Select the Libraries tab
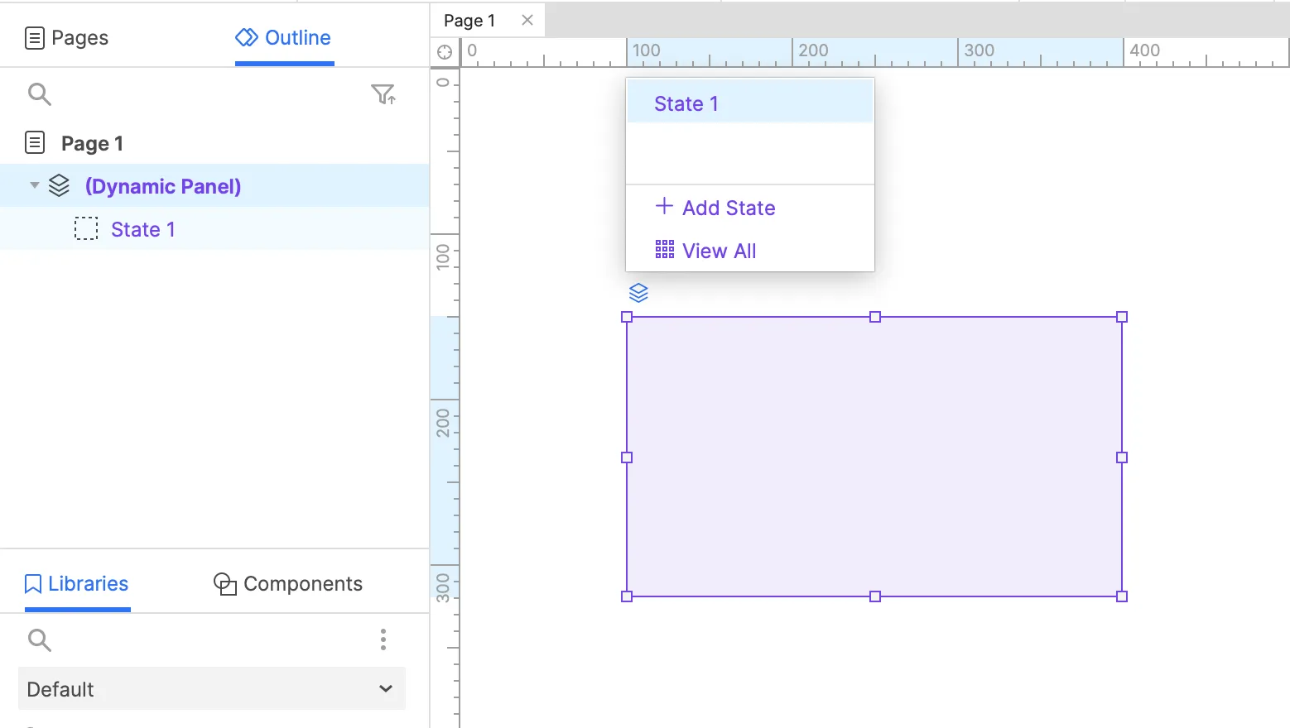Screen dimensions: 1290x728 point(77,583)
